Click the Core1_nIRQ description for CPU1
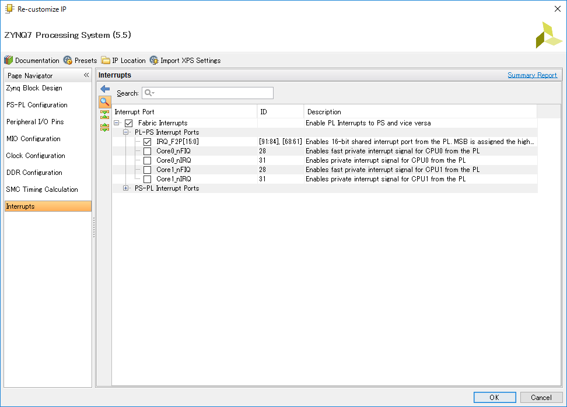 (x=386, y=179)
